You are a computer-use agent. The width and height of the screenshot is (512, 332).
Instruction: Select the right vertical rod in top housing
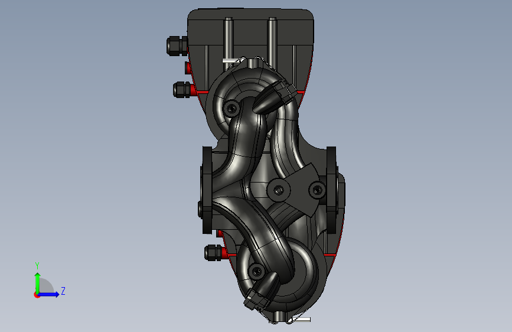(272, 43)
